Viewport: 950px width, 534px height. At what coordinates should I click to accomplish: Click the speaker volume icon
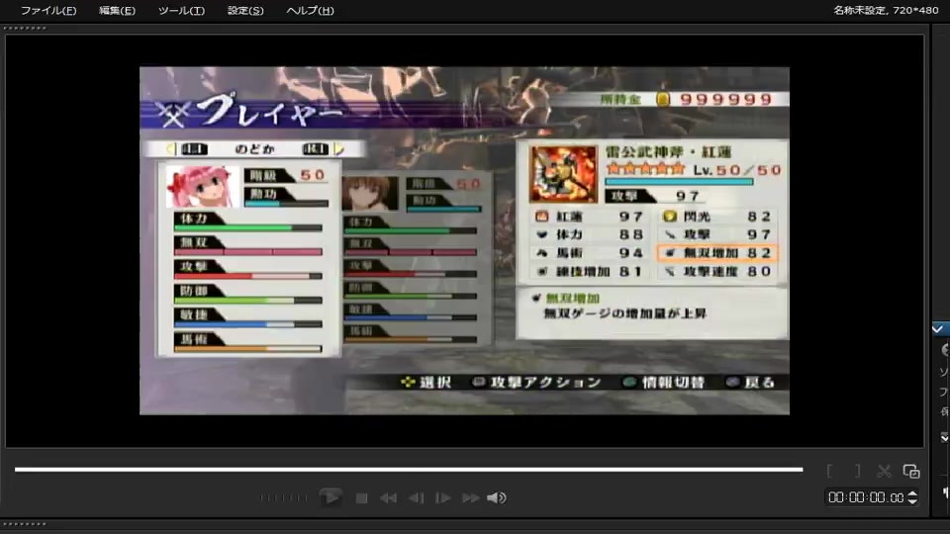[x=496, y=497]
